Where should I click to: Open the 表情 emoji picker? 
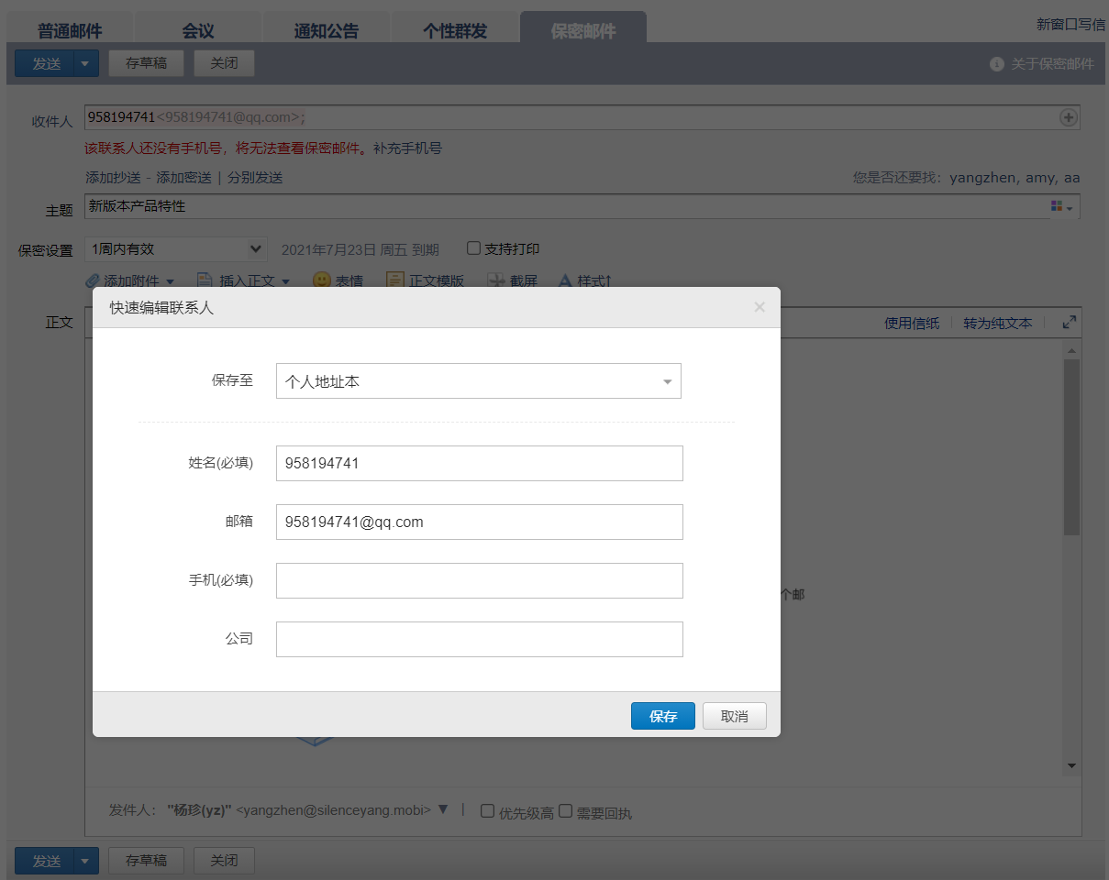click(322, 280)
